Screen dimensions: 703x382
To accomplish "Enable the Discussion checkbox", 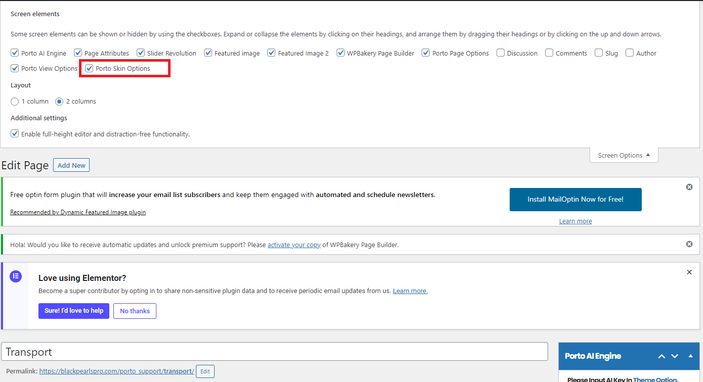I will [x=501, y=53].
